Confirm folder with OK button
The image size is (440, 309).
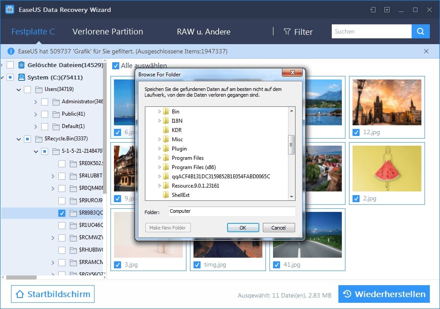[243, 228]
